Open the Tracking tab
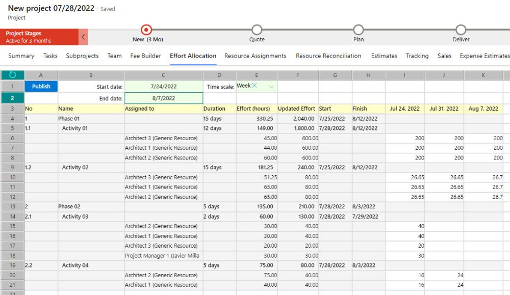The image size is (510, 295). pos(417,56)
